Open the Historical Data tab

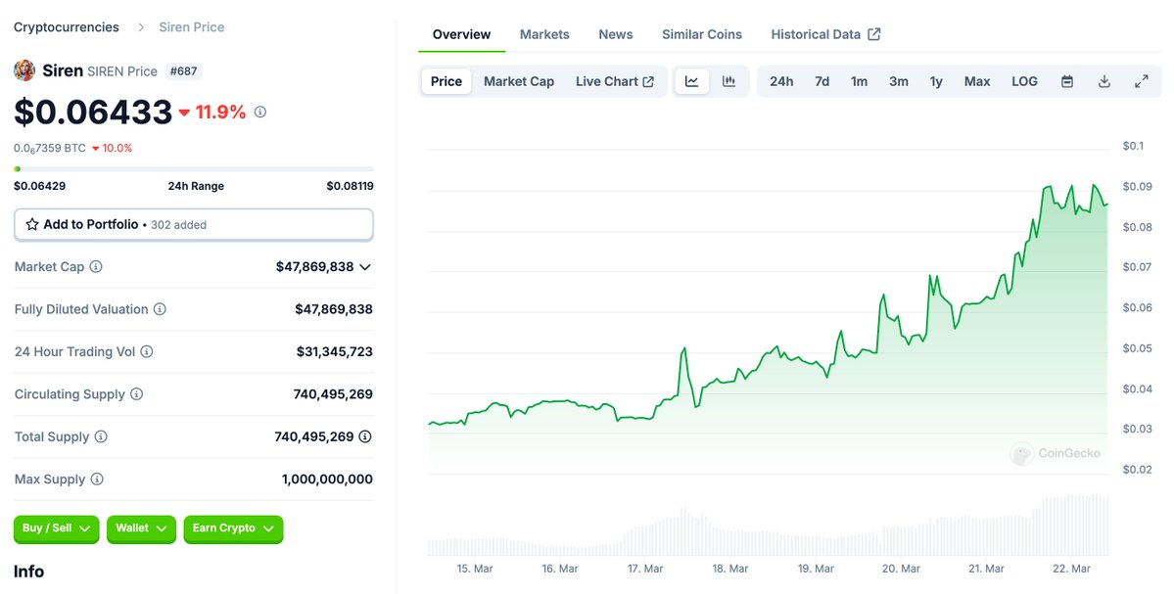click(825, 34)
